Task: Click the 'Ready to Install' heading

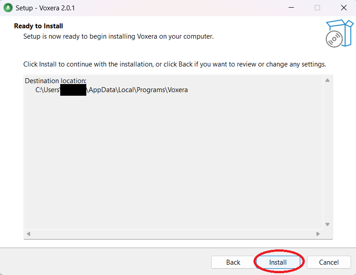Action: point(38,26)
